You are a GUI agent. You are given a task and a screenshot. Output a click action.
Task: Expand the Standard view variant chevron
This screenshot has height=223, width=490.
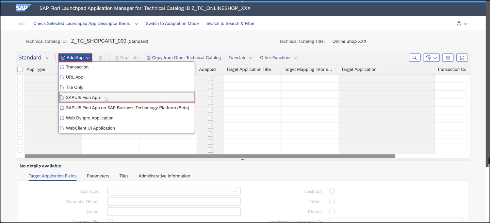click(48, 58)
